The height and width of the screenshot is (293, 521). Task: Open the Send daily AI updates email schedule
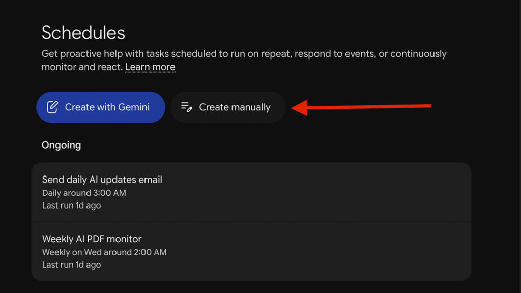pos(251,192)
